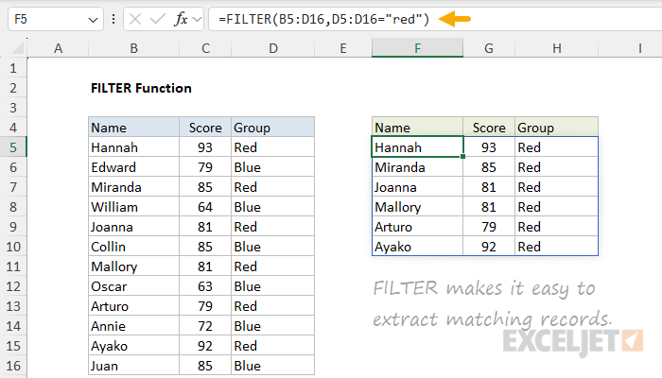Select the cell containing William
The image size is (662, 378).
pos(134,207)
